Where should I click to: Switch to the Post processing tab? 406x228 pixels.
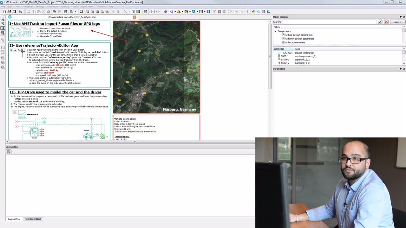(x=33, y=219)
